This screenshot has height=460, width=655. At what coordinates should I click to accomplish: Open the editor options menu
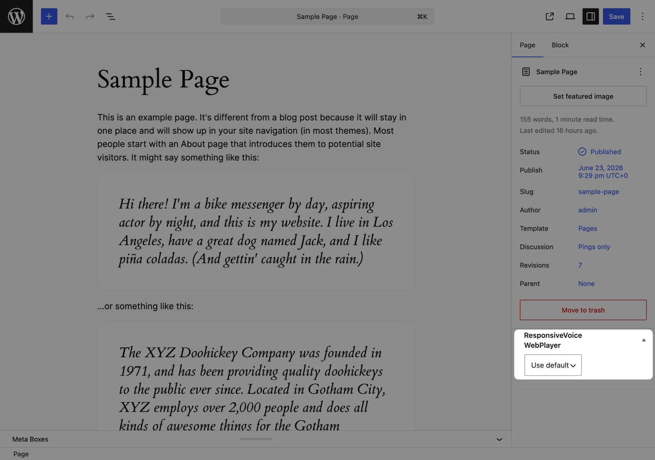point(642,16)
